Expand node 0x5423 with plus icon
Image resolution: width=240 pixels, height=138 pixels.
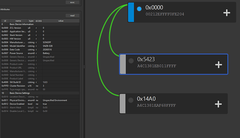[218, 65]
